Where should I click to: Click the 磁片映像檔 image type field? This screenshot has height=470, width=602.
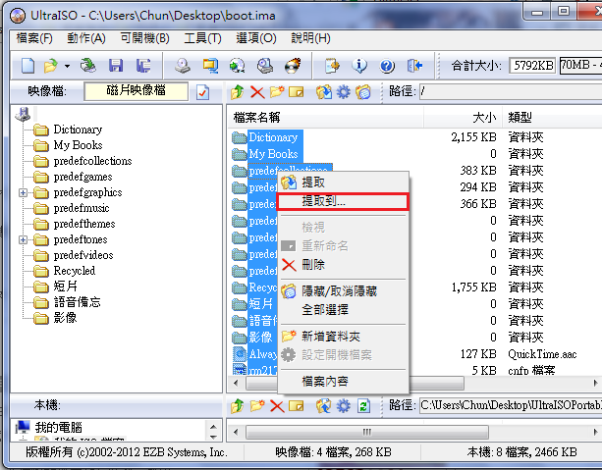click(136, 91)
